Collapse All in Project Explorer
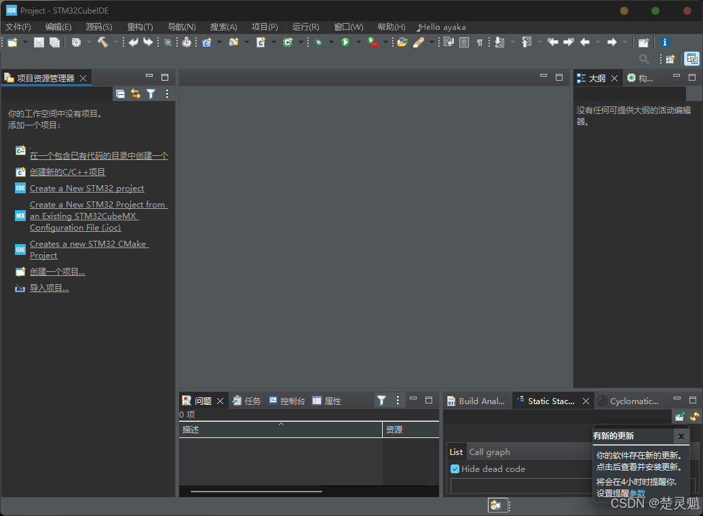703x516 pixels. (120, 94)
